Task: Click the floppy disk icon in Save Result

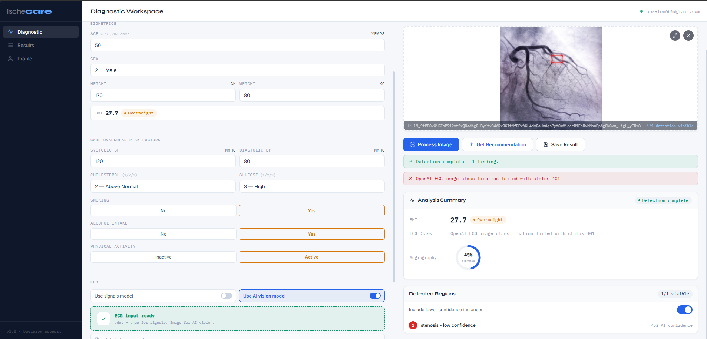Action: tap(546, 144)
